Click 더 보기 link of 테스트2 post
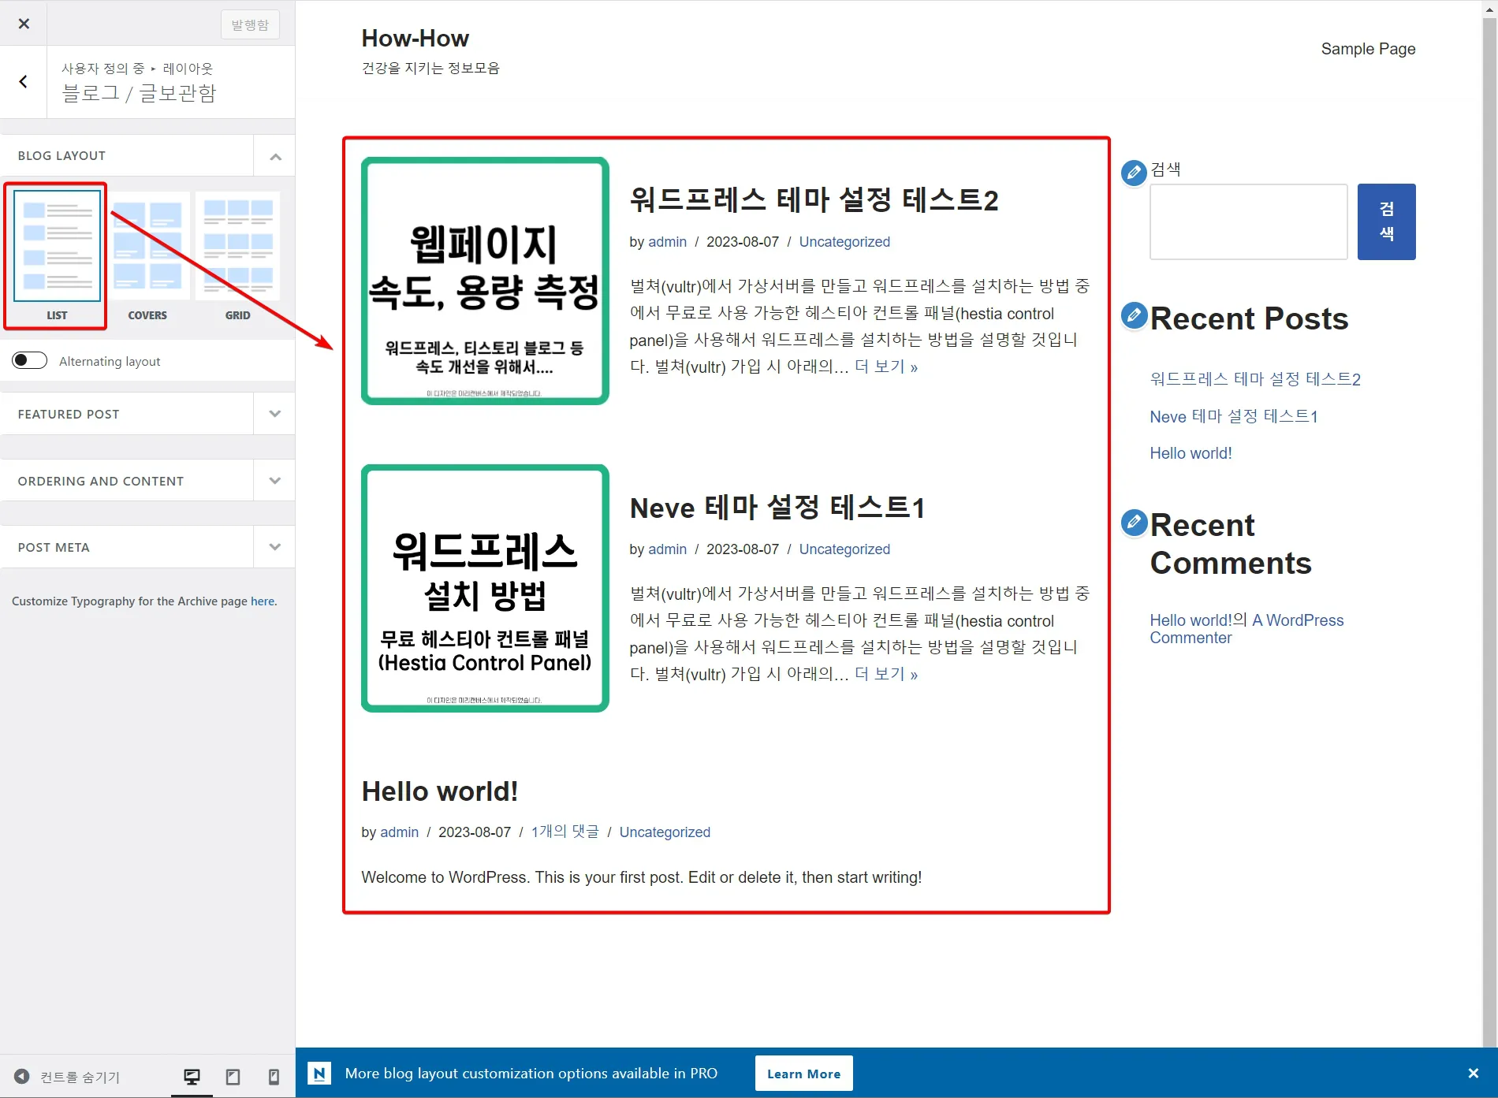The height and width of the screenshot is (1098, 1498). [886, 367]
